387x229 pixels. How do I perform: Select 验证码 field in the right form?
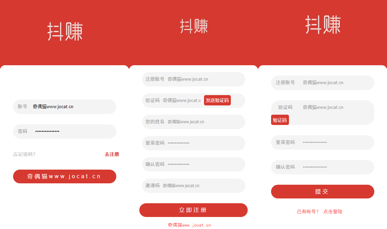click(323, 113)
